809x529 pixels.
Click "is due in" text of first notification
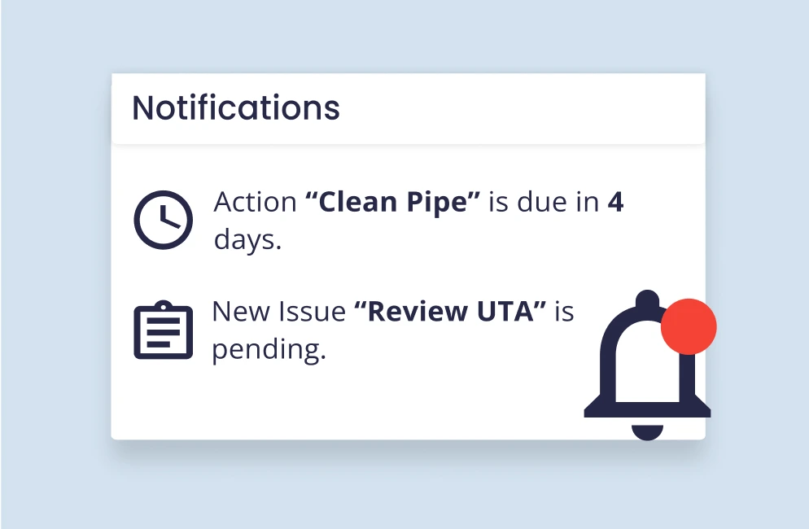tap(544, 202)
